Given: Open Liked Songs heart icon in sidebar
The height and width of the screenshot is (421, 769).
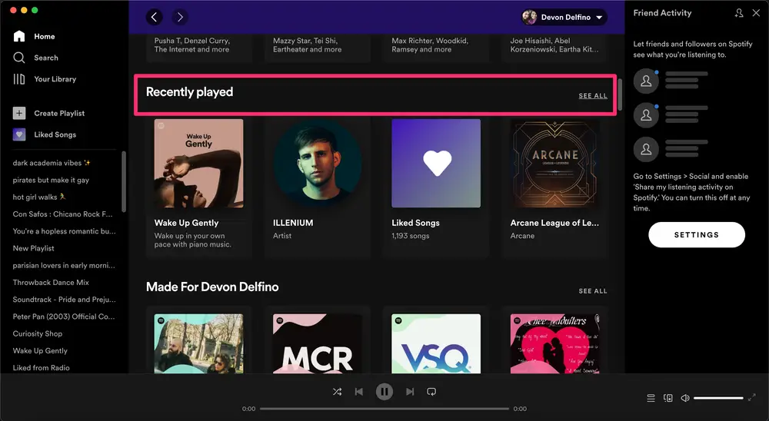Looking at the screenshot, I should tap(19, 134).
